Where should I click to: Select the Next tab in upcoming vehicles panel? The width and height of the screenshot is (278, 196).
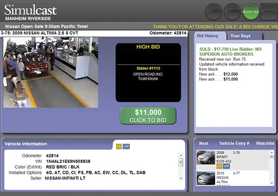tap(204, 143)
